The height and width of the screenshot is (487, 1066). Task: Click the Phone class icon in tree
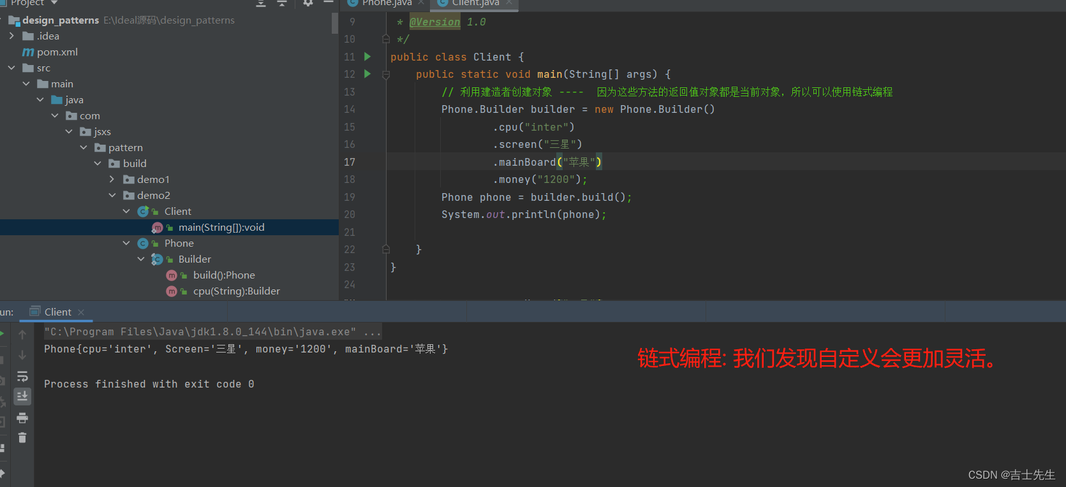pos(143,243)
